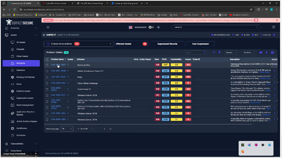This screenshot has height=158, width=282.
Task: Open the column chooser icon
Action: pyautogui.click(x=261, y=53)
